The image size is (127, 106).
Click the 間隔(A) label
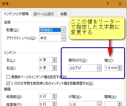tap(111, 97)
